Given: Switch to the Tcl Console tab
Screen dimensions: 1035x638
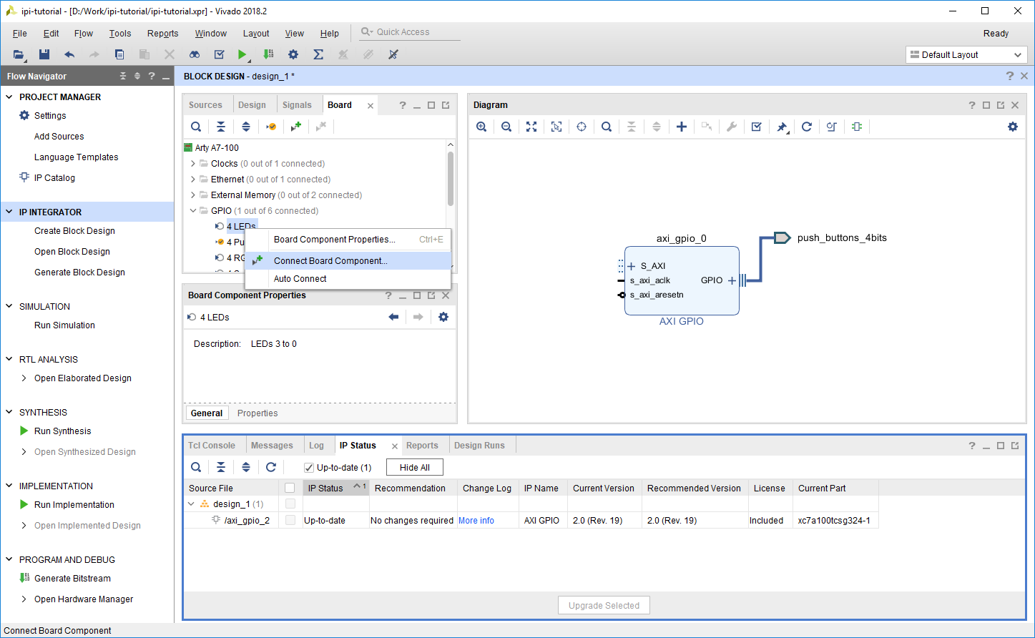Looking at the screenshot, I should [212, 446].
